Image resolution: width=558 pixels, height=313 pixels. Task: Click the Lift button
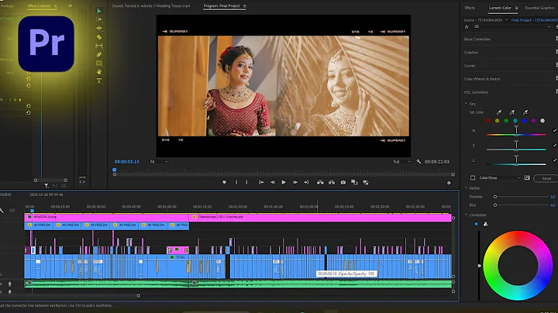point(320,183)
